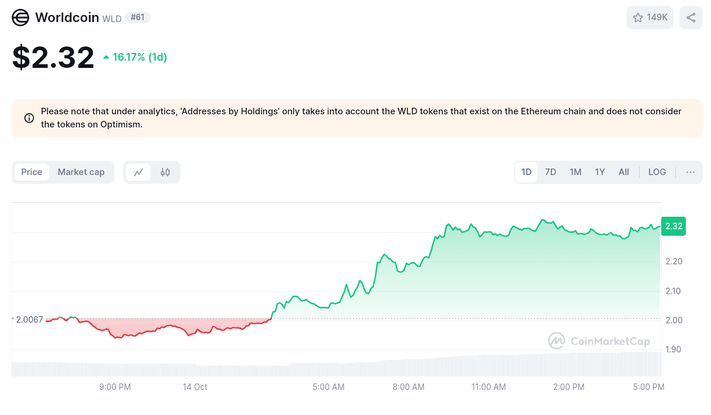Image resolution: width=711 pixels, height=415 pixels.
Task: Select the 1M timeframe option
Action: (575, 172)
